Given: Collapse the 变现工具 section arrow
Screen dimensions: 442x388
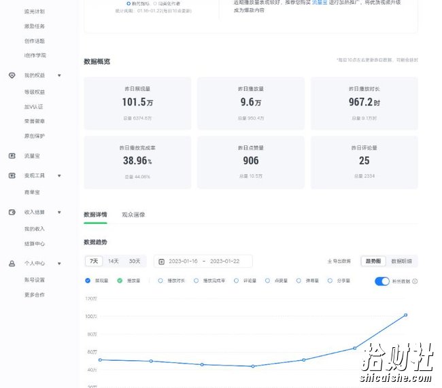Looking at the screenshot, I should point(59,175).
